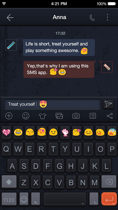Tap the orange return key
Image resolution: width=118 pixels, height=210 pixels.
[109, 199]
